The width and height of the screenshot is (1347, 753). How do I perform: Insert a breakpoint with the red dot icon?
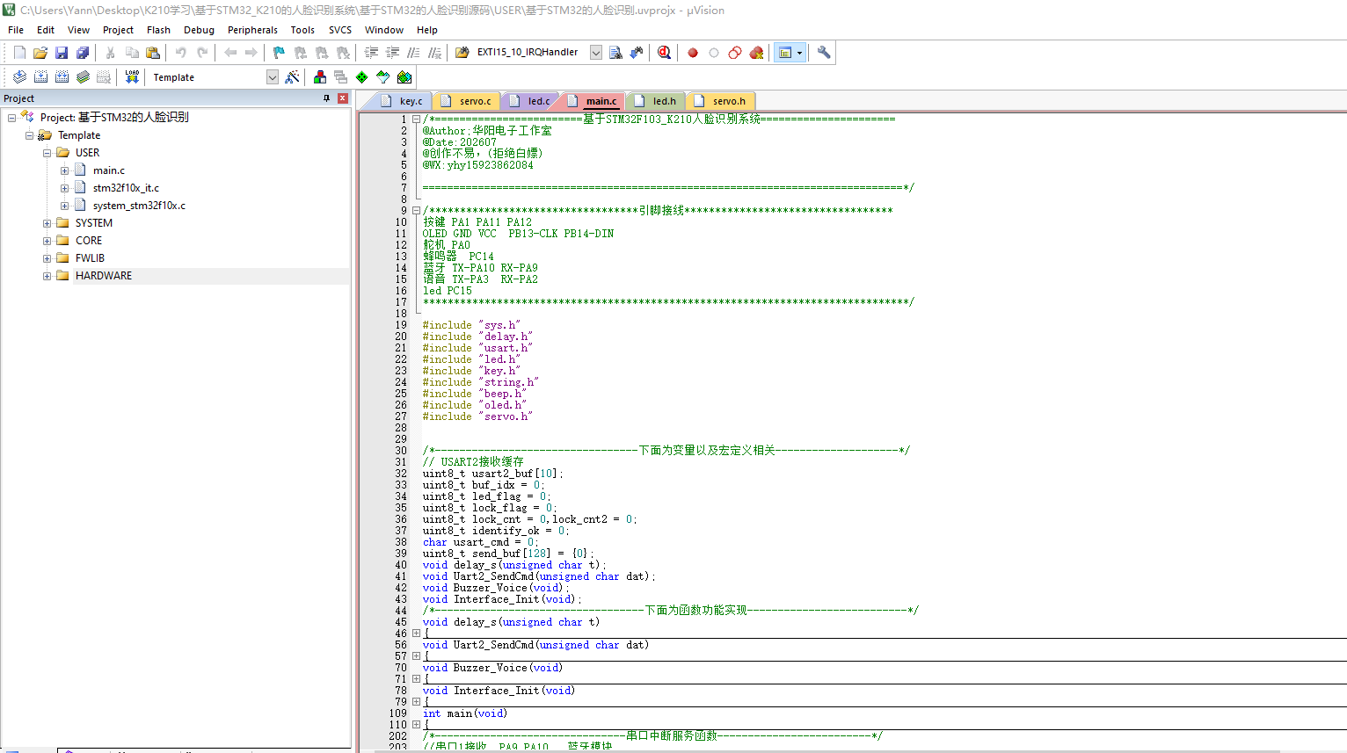pyautogui.click(x=693, y=53)
